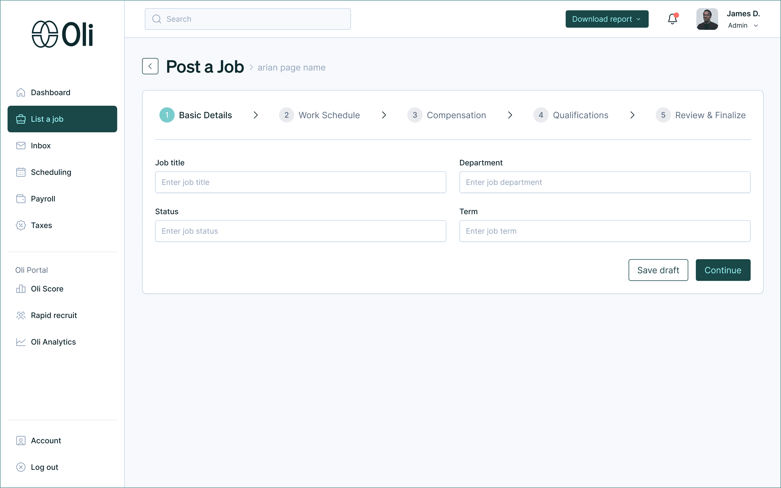Click the Log out circle-x icon
Screen dimensions: 781x488
coord(21,467)
